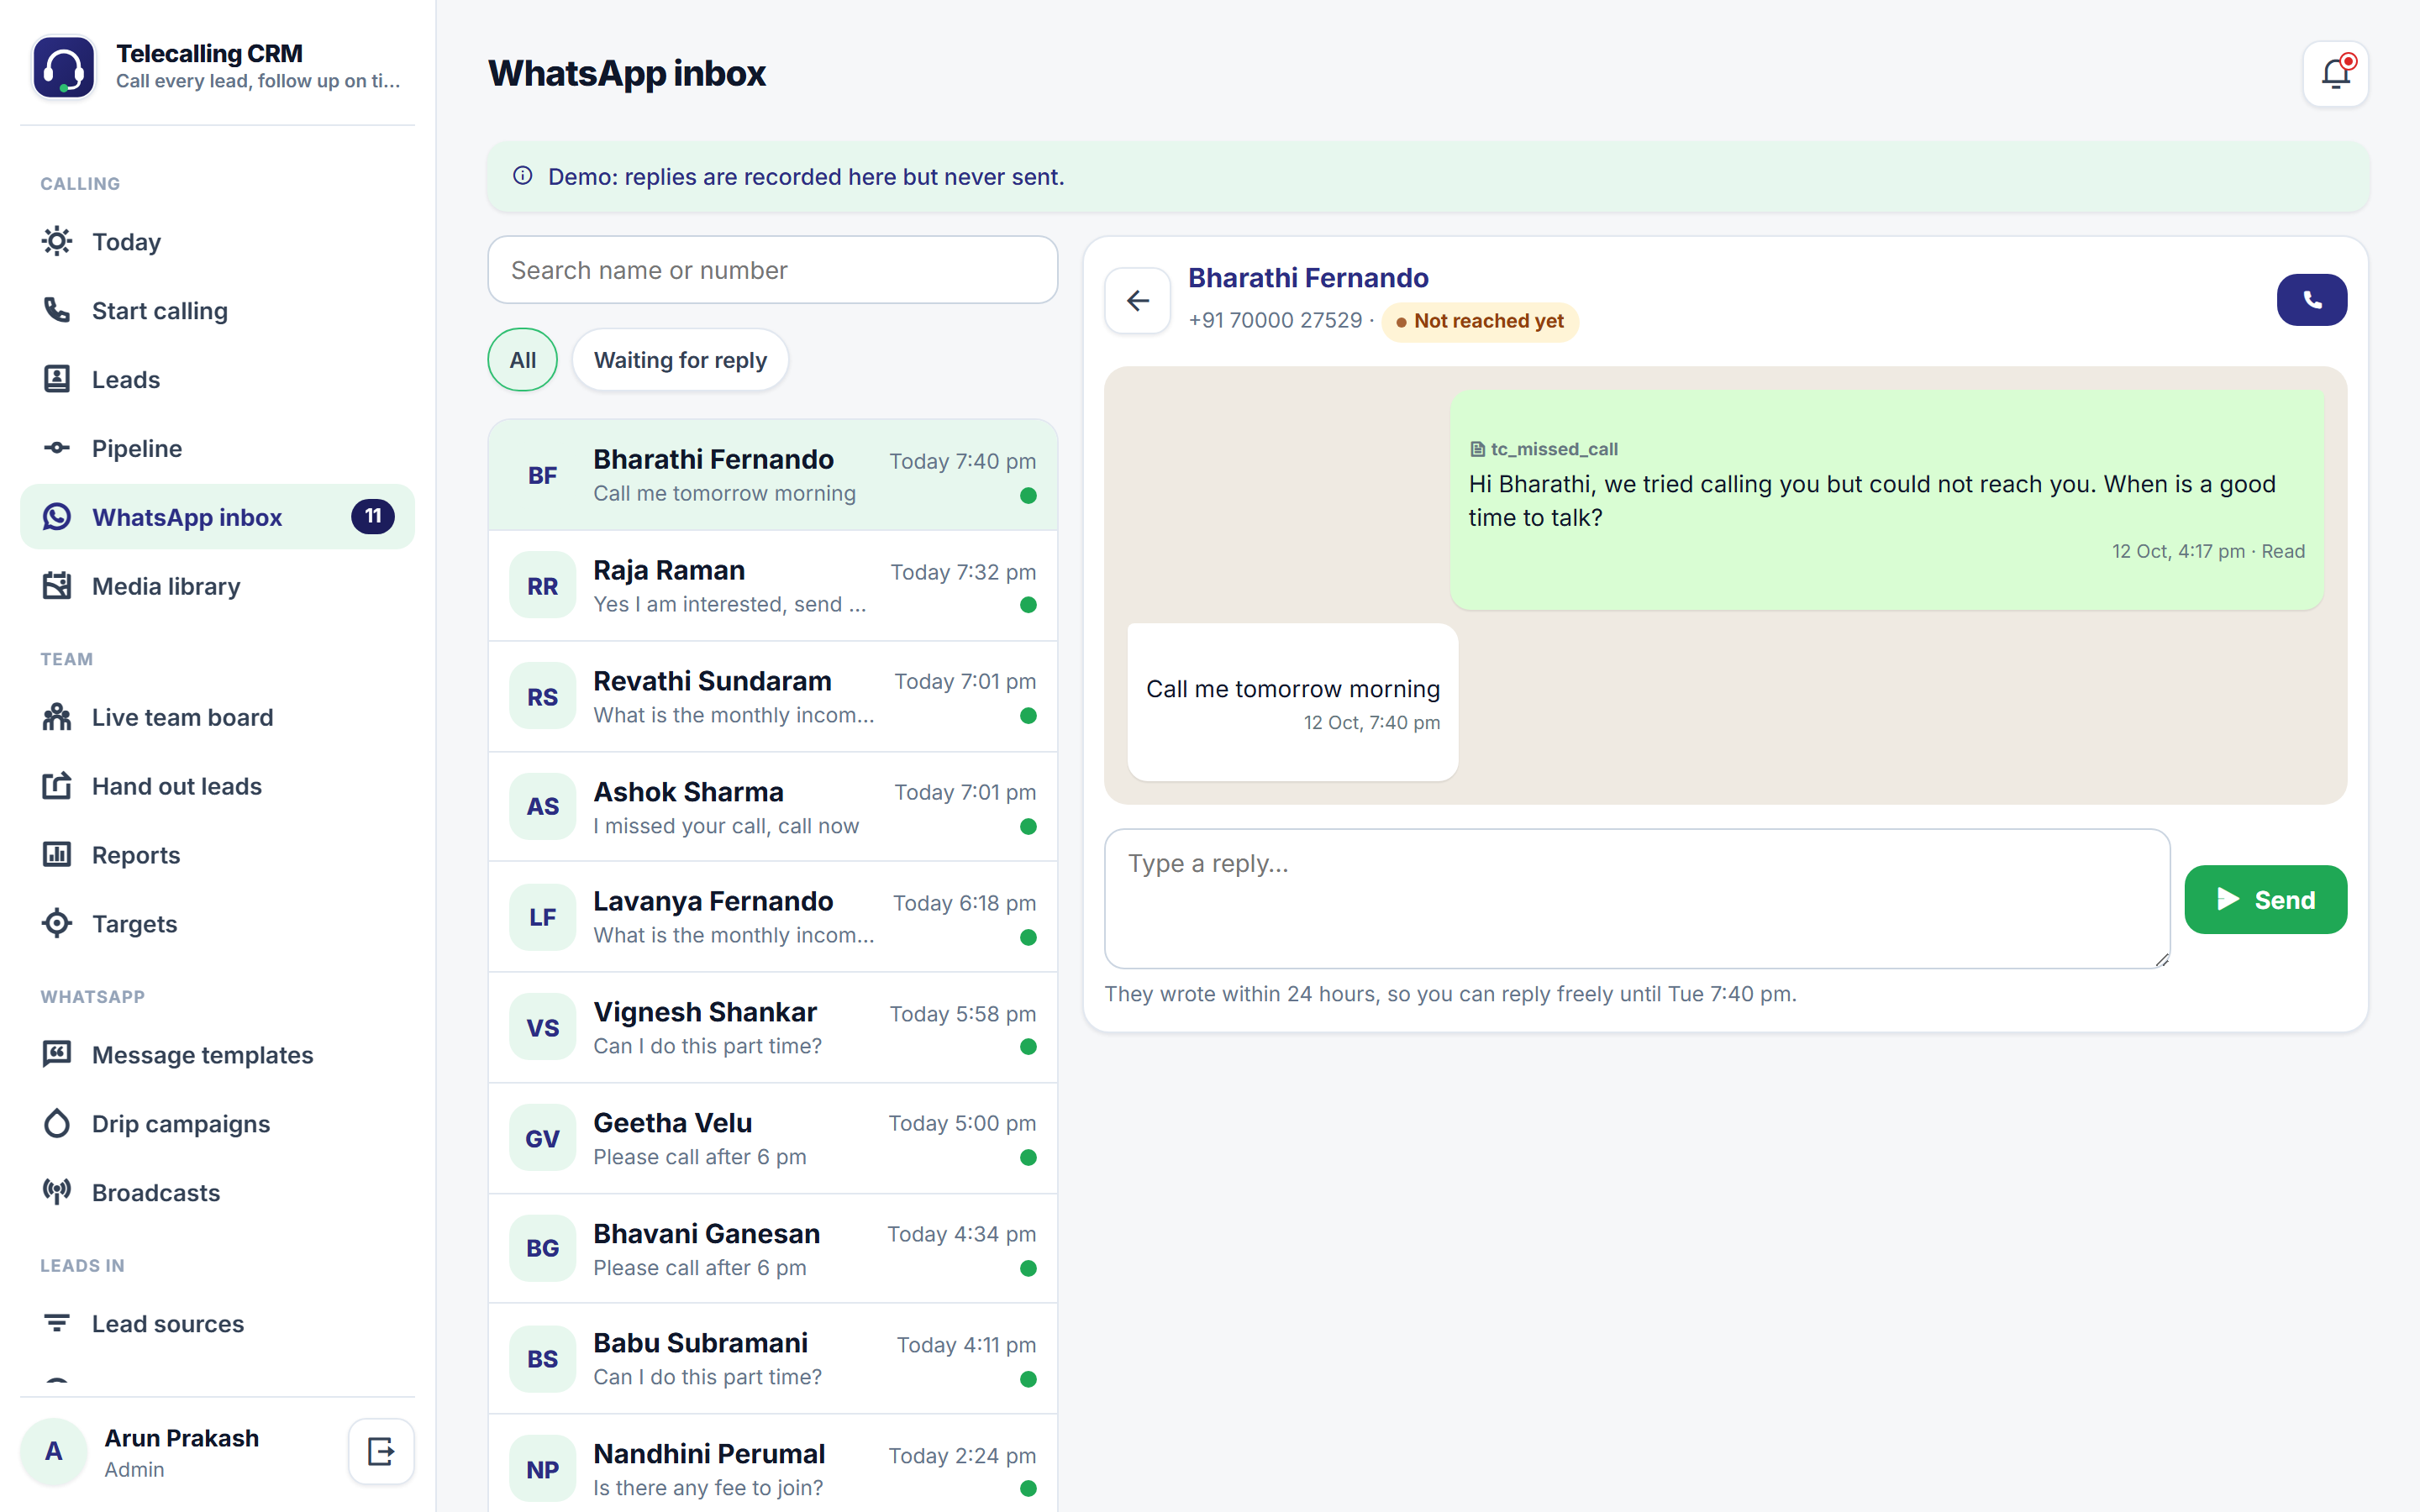Click the Live team board people icon
This screenshot has height=1512, width=2420.
(x=57, y=717)
